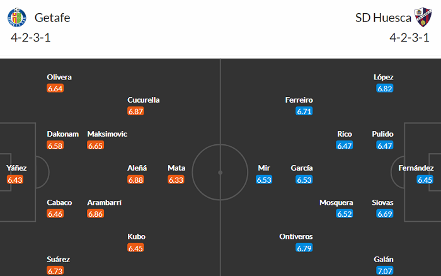Click the SD Huesca club crest icon

[x=421, y=17]
